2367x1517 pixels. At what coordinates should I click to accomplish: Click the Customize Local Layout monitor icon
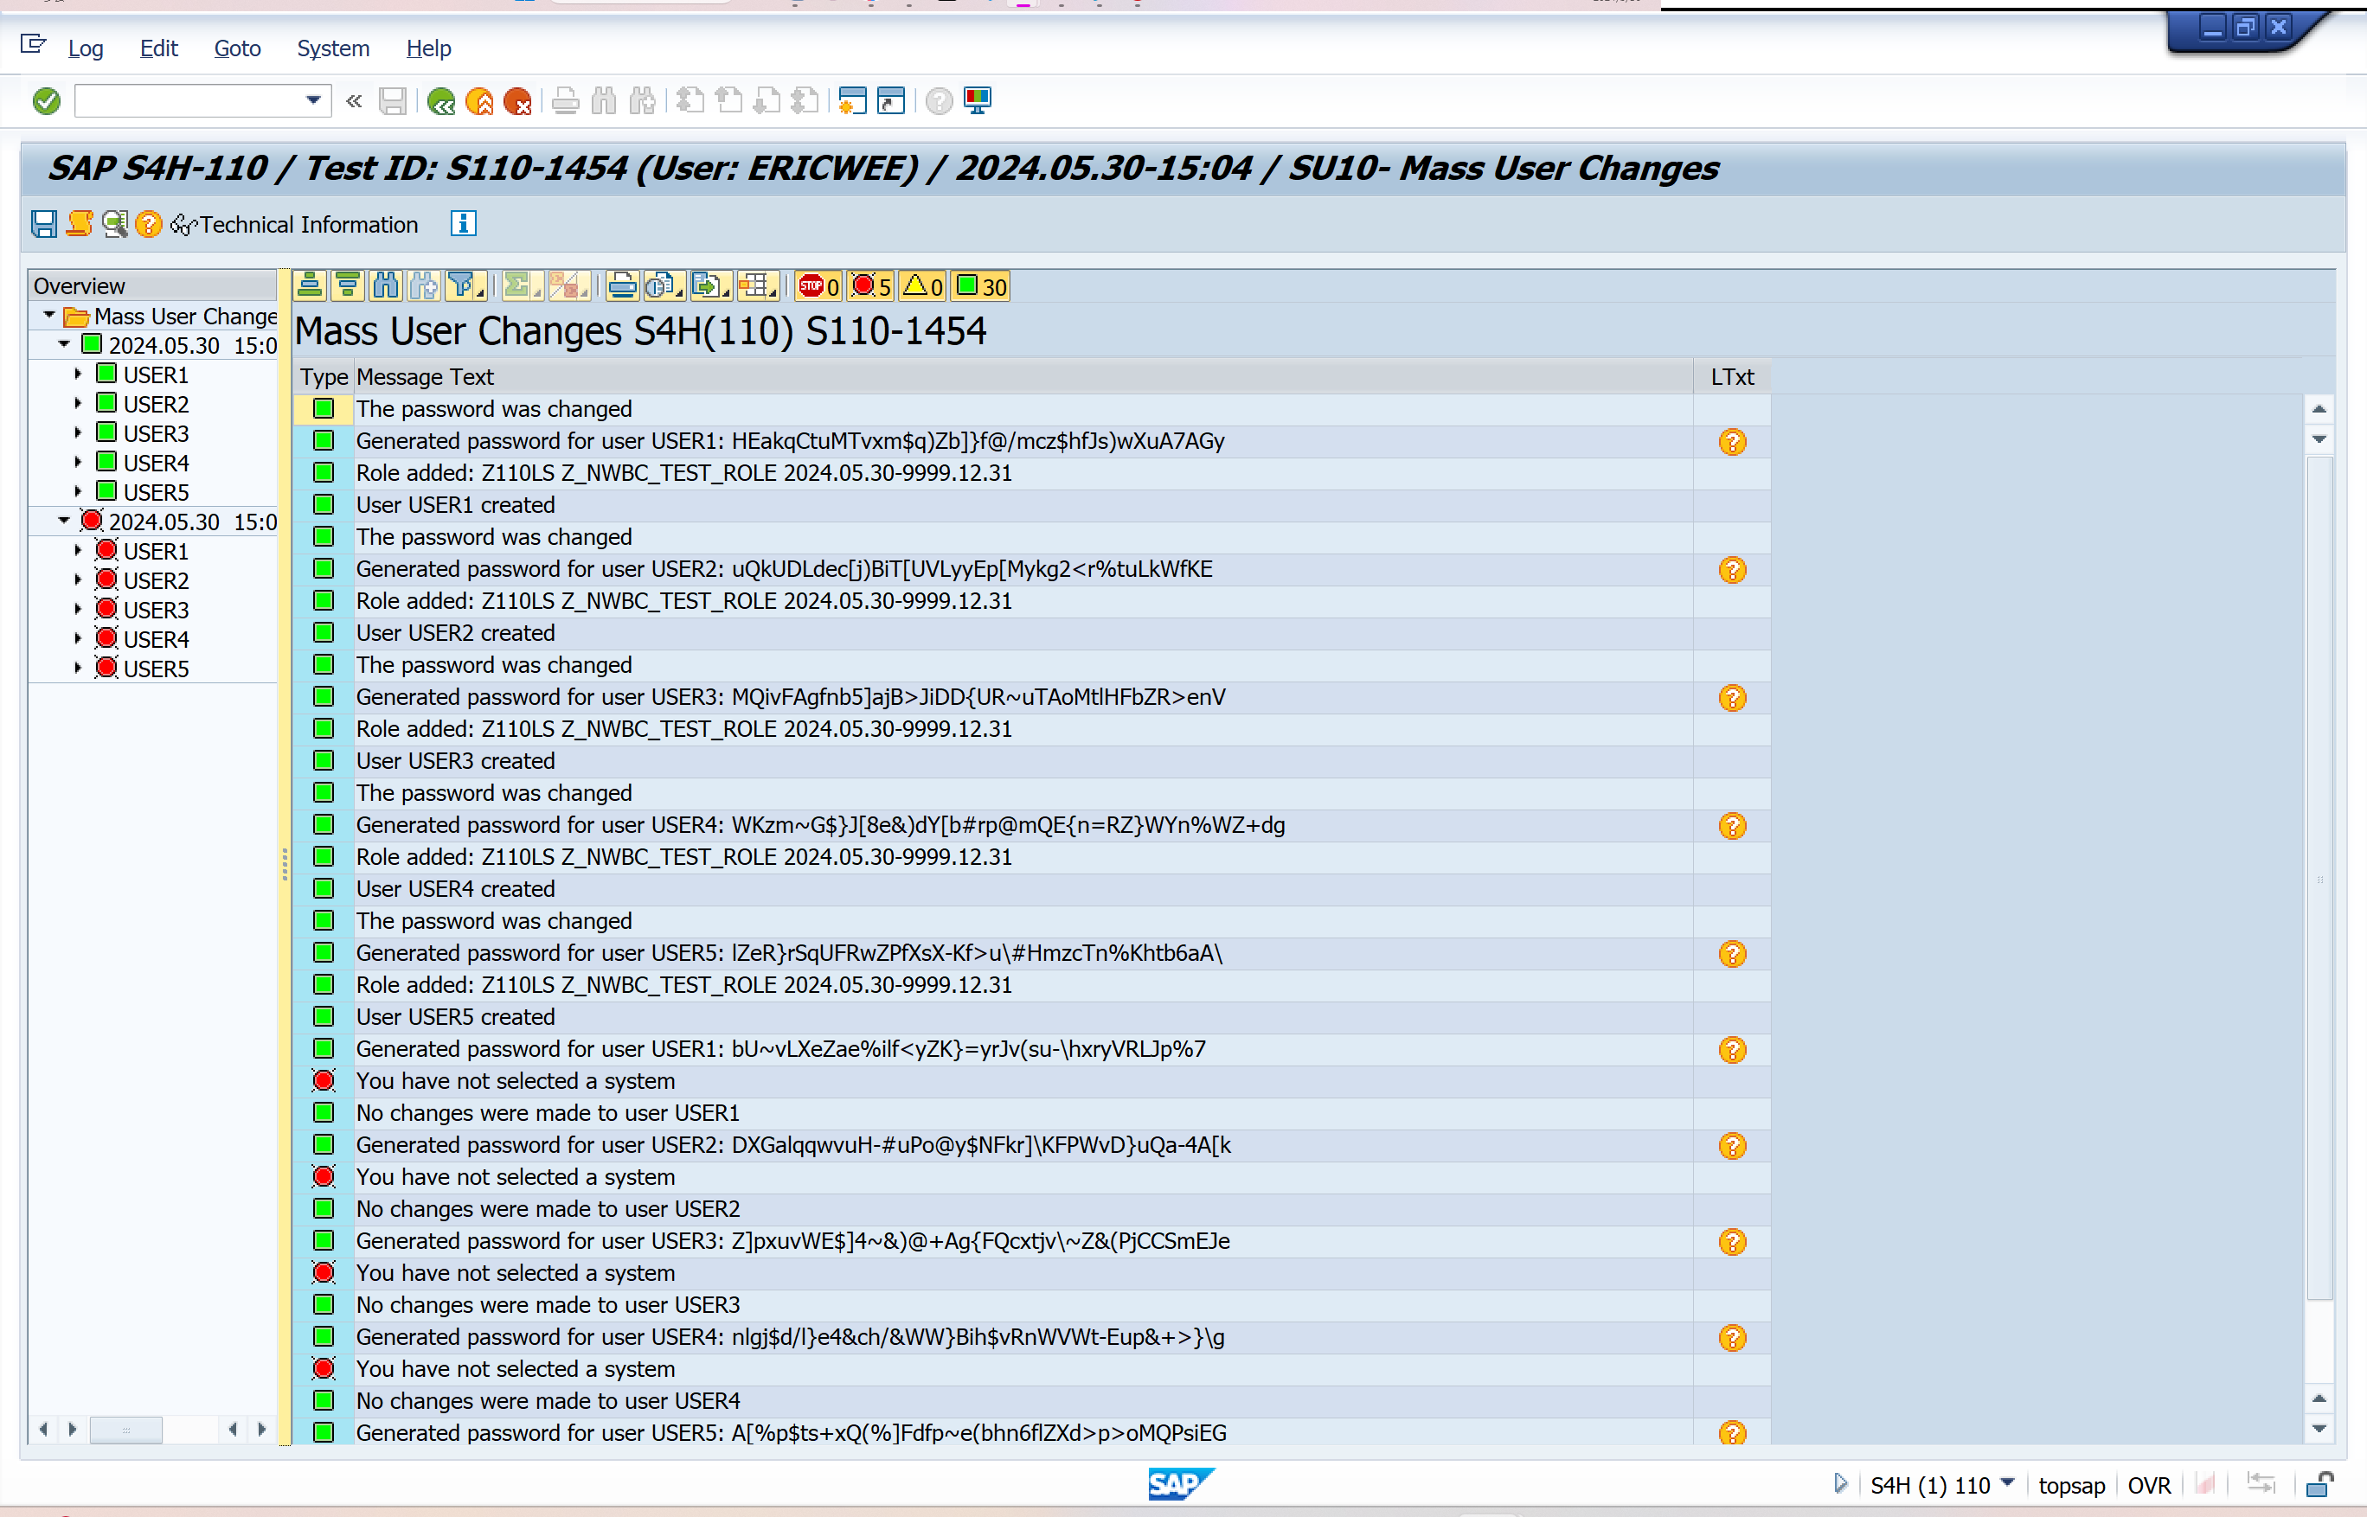click(978, 100)
